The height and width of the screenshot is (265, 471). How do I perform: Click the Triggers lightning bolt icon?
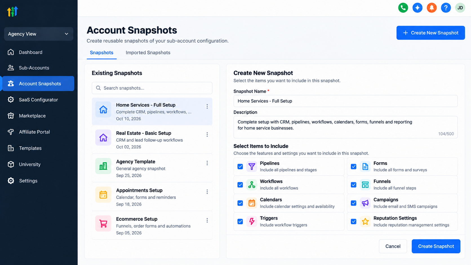point(252,221)
